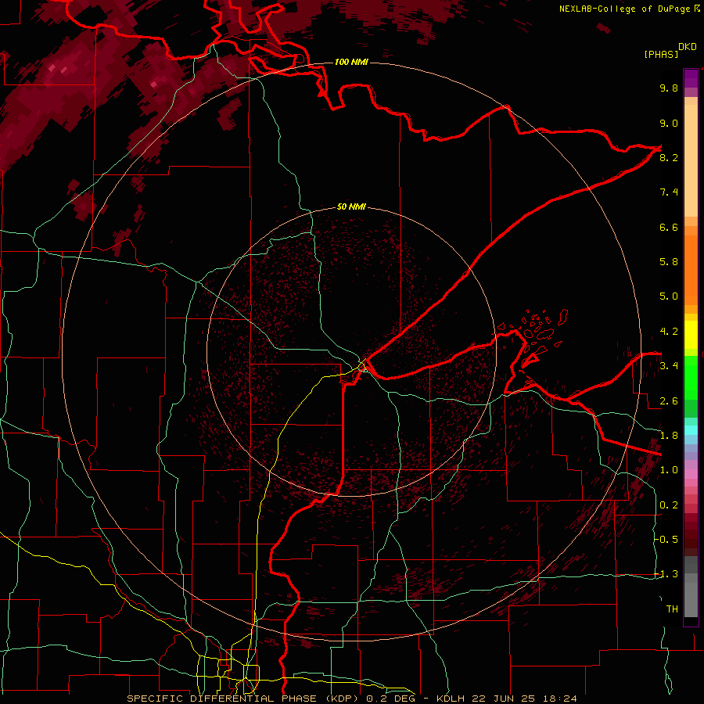The height and width of the screenshot is (704, 704).
Task: Click the 9.8 value on color scale
Action: tap(669, 88)
